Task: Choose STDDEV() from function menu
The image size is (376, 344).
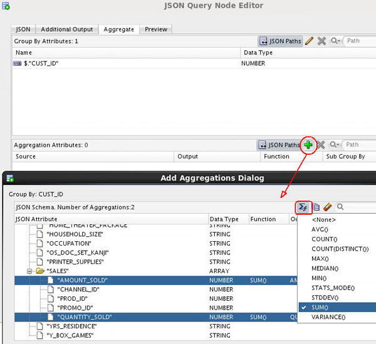Action: coord(337,298)
